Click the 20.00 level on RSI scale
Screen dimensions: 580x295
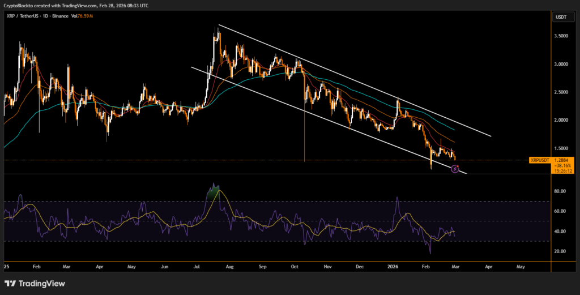click(561, 251)
